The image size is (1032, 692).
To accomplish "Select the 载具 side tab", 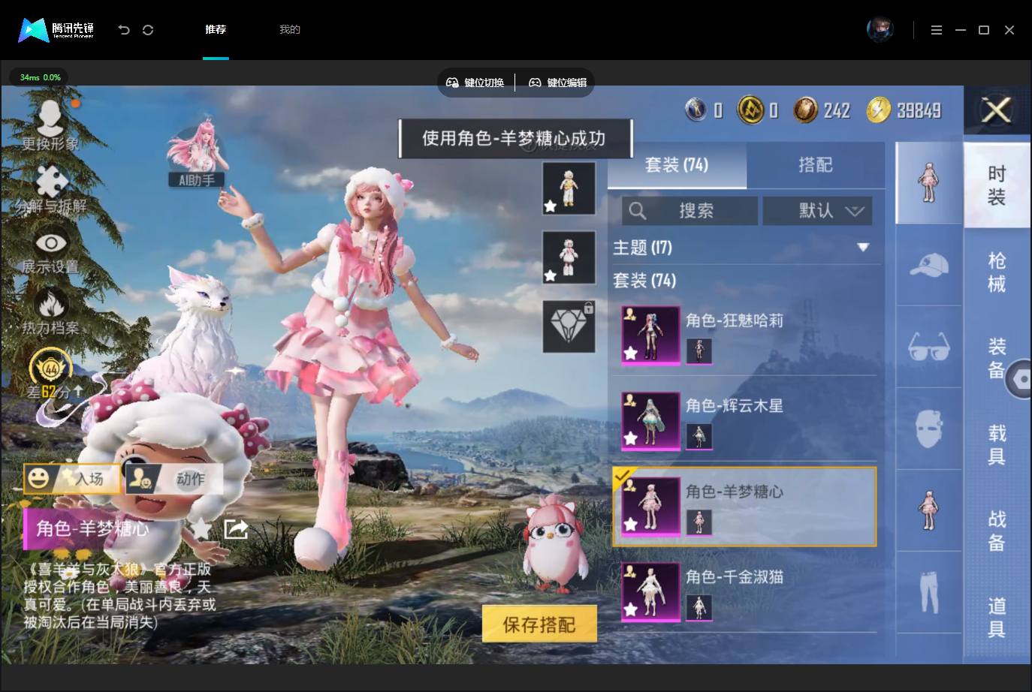I will [x=997, y=444].
